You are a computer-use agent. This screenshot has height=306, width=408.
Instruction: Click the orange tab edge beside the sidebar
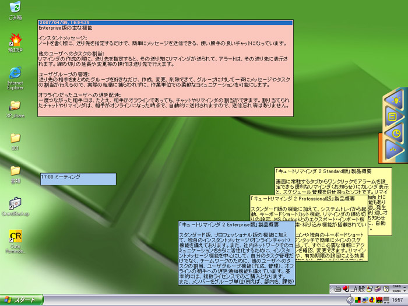[380, 147]
